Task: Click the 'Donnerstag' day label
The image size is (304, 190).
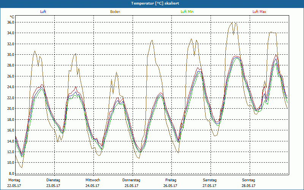Action: 131,180
